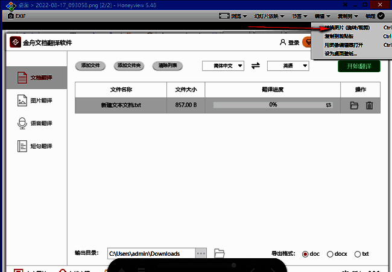
Task: Delete 新建文本文档.txt with trash icon
Action: click(x=369, y=105)
